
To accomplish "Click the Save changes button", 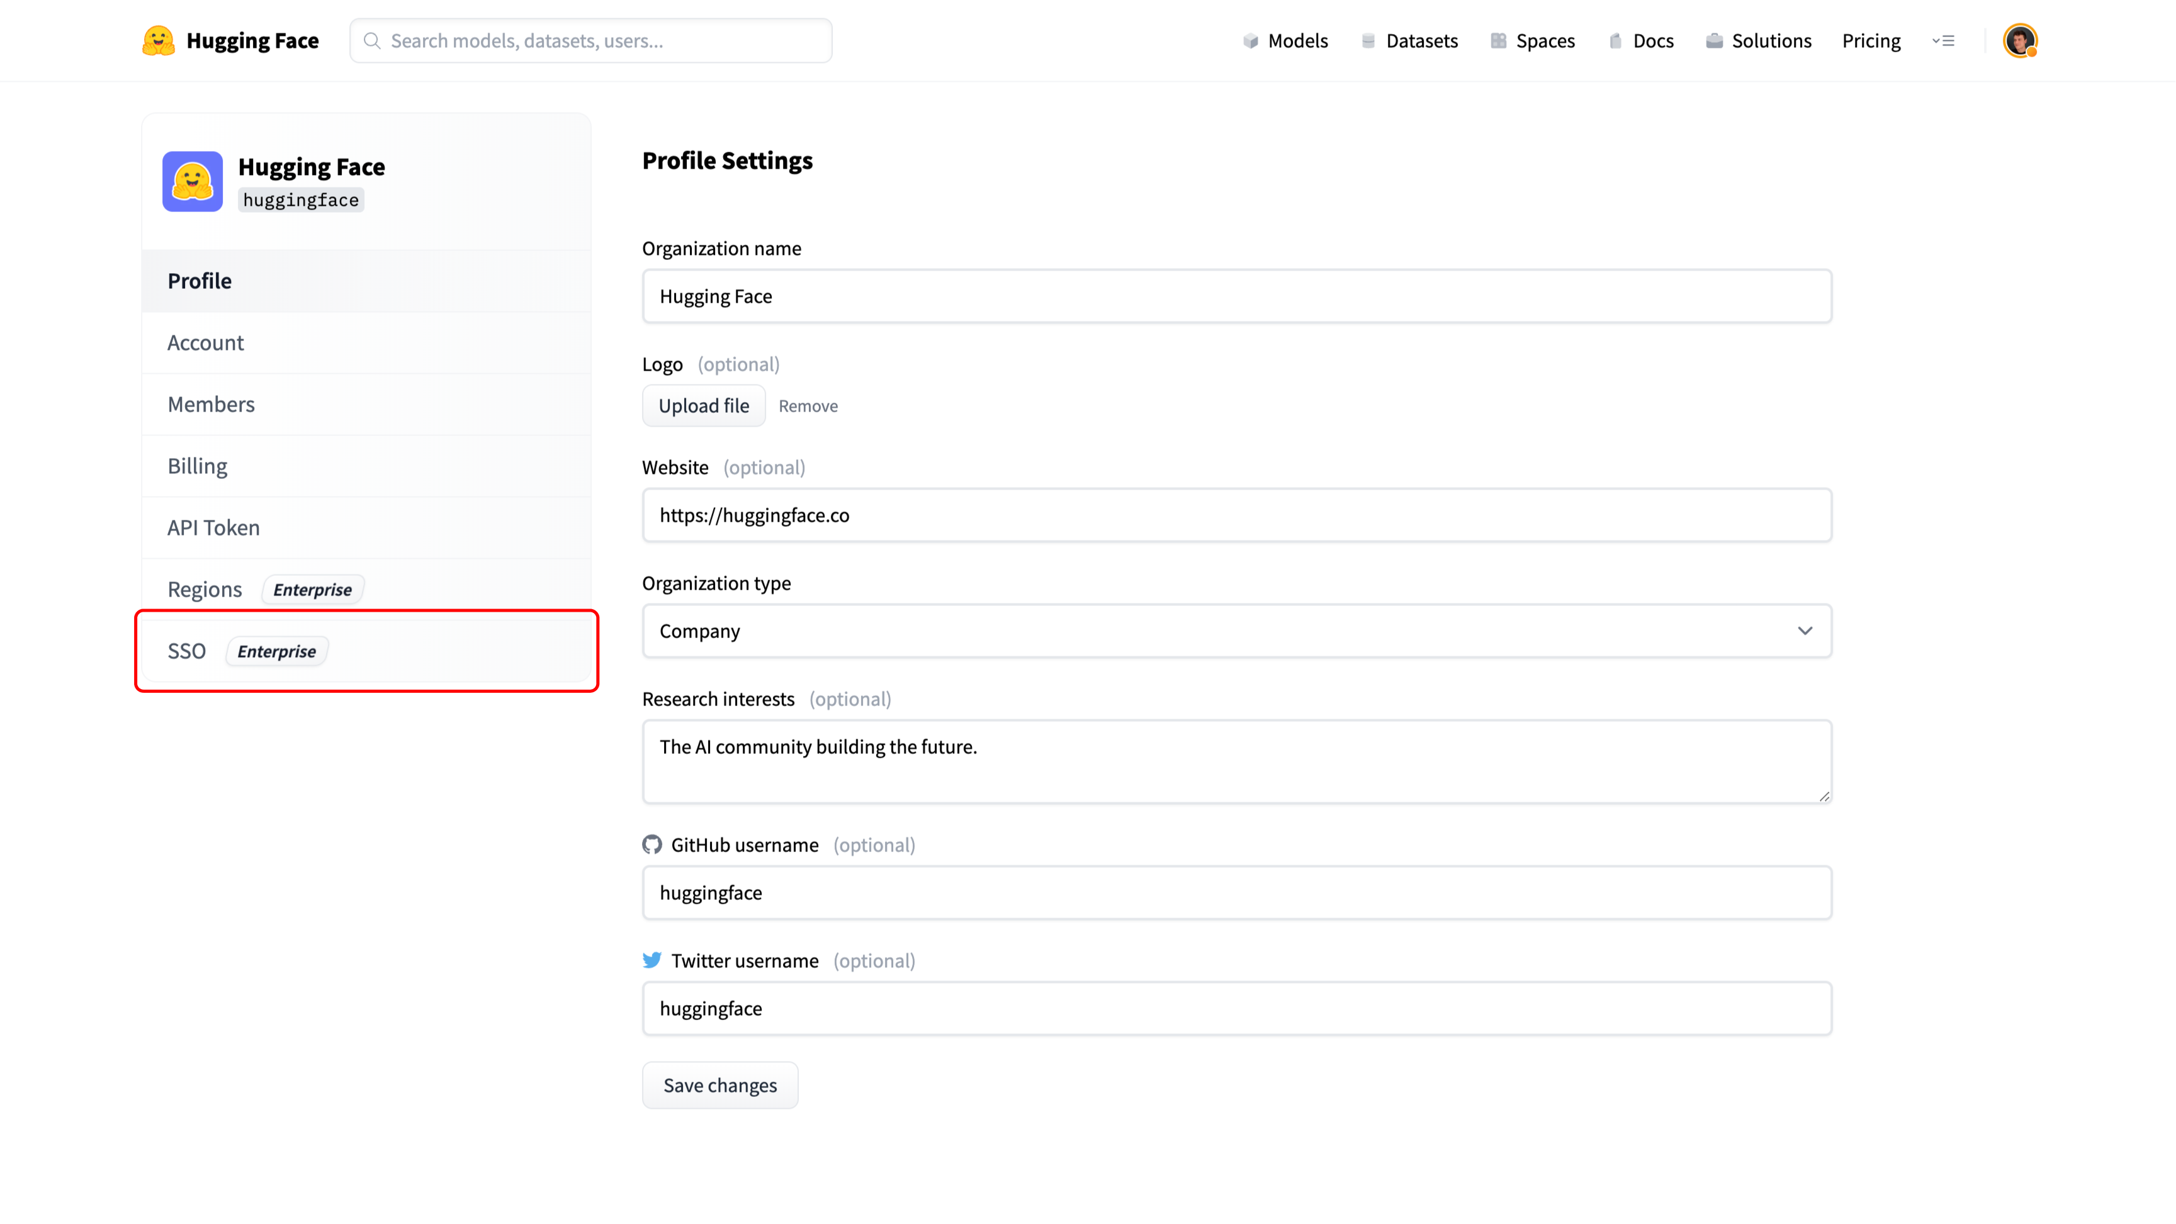I will [720, 1084].
